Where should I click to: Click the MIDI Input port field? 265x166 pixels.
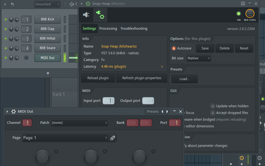[108, 101]
